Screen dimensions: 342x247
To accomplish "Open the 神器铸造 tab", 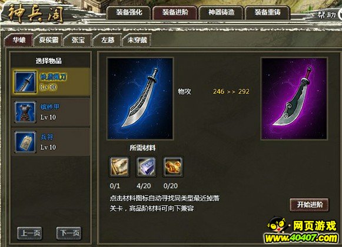I will (221, 13).
